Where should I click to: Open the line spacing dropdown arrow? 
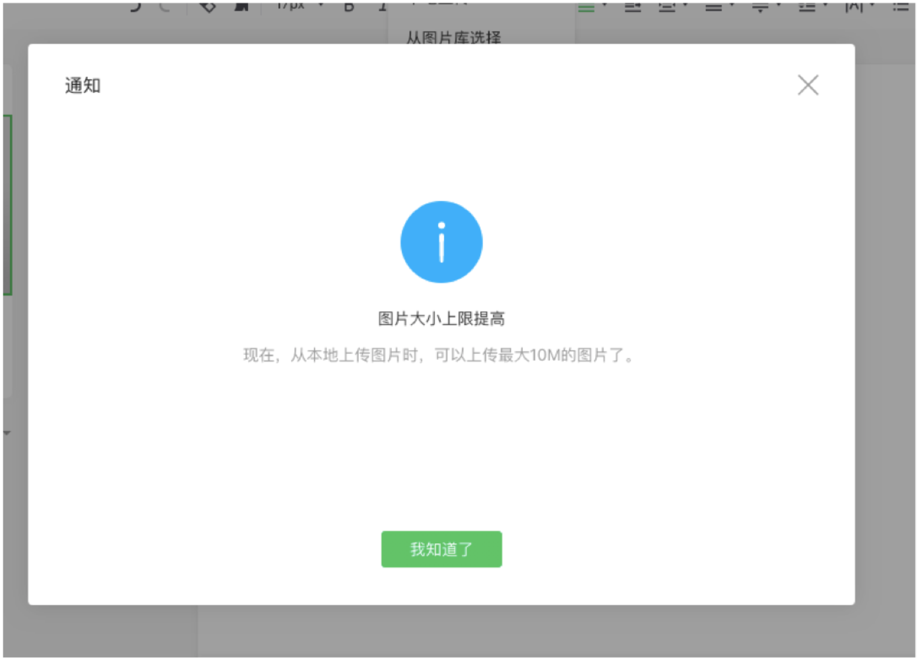tap(778, 5)
